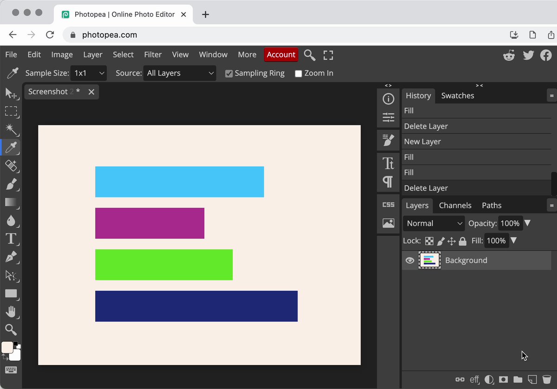Click the search magnifier in menu bar
The height and width of the screenshot is (389, 557).
[x=310, y=55]
